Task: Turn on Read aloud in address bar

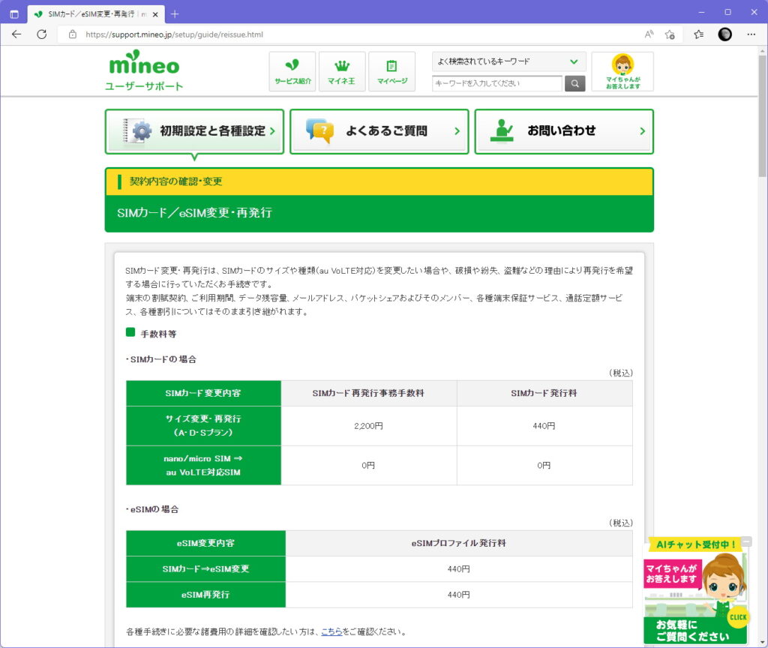Action: [649, 34]
